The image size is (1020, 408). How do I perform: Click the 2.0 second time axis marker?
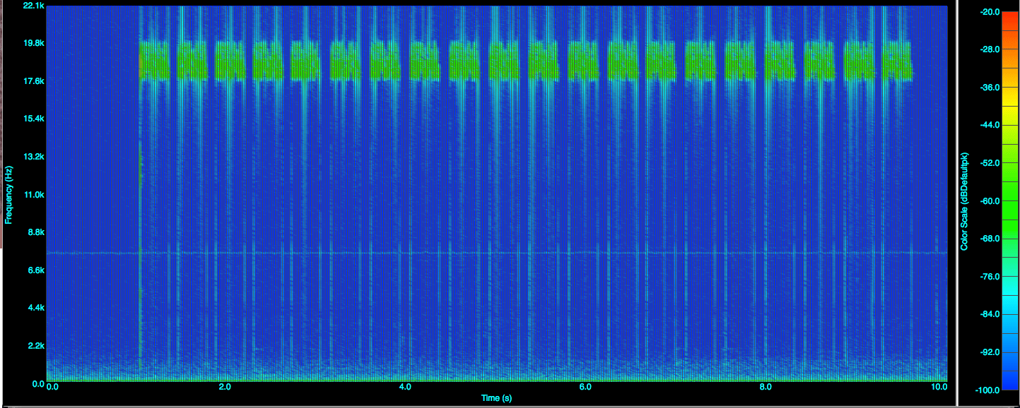click(225, 388)
